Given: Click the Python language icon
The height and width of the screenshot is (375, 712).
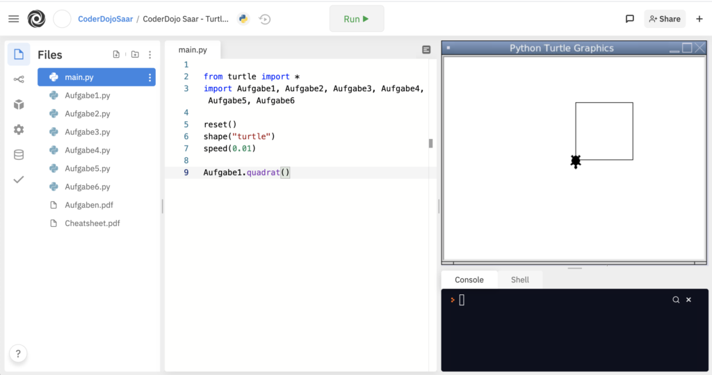Looking at the screenshot, I should click(x=243, y=19).
